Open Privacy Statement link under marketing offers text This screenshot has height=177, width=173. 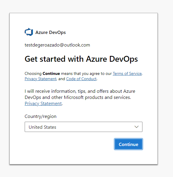pyautogui.click(x=43, y=103)
